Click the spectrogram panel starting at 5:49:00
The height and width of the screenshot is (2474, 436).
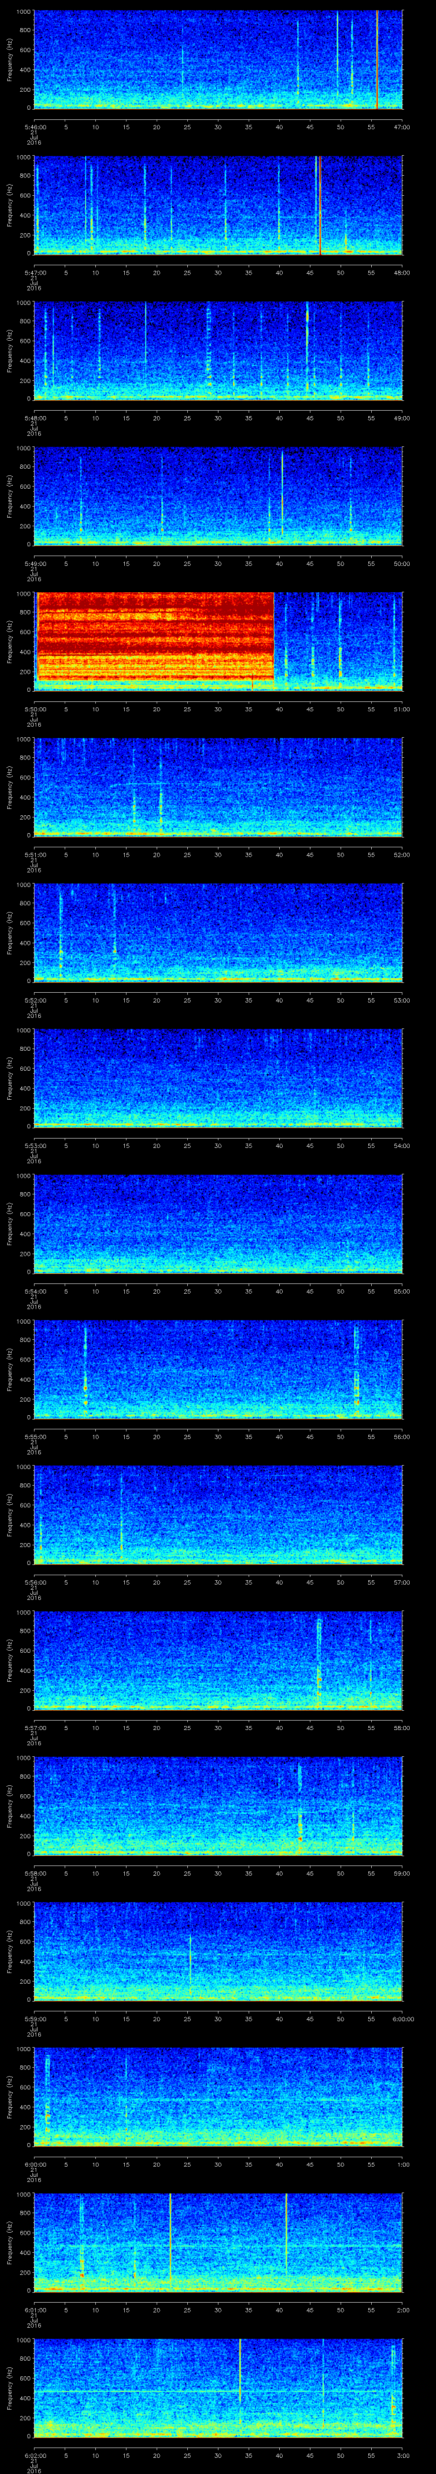tap(218, 496)
